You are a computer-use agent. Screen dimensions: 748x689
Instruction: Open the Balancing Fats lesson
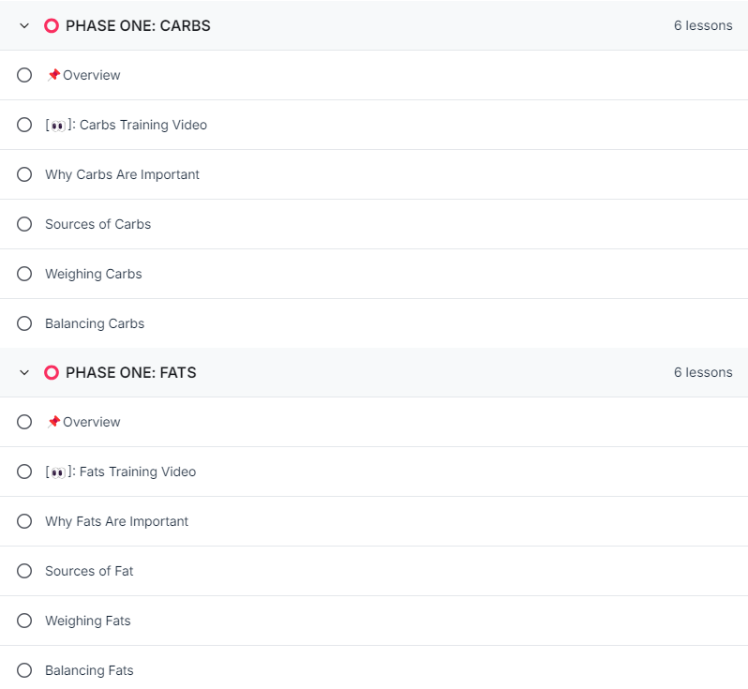click(89, 670)
